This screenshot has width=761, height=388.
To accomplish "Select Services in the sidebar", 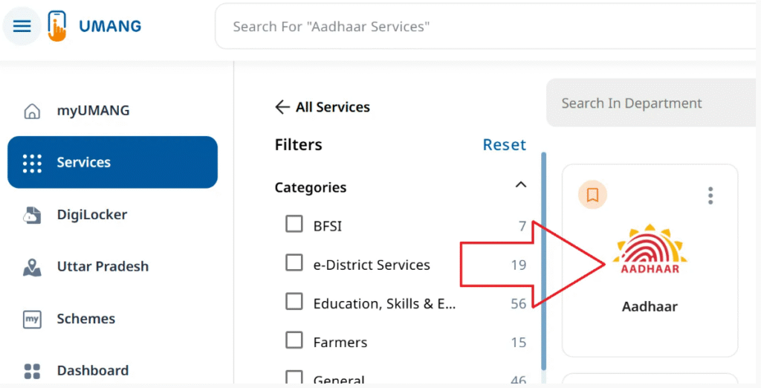I will point(112,162).
